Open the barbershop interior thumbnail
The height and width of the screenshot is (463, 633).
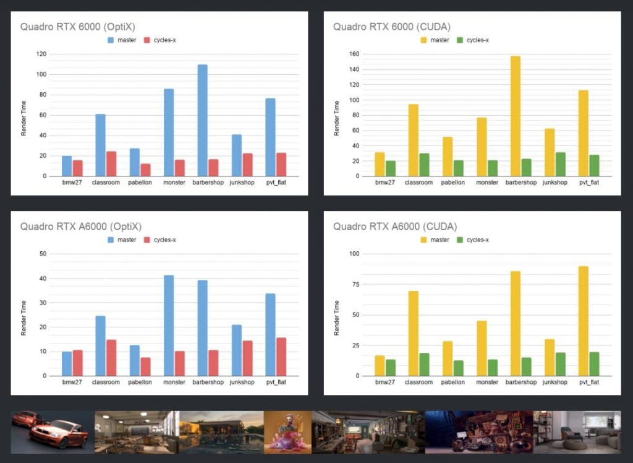[x=368, y=431]
